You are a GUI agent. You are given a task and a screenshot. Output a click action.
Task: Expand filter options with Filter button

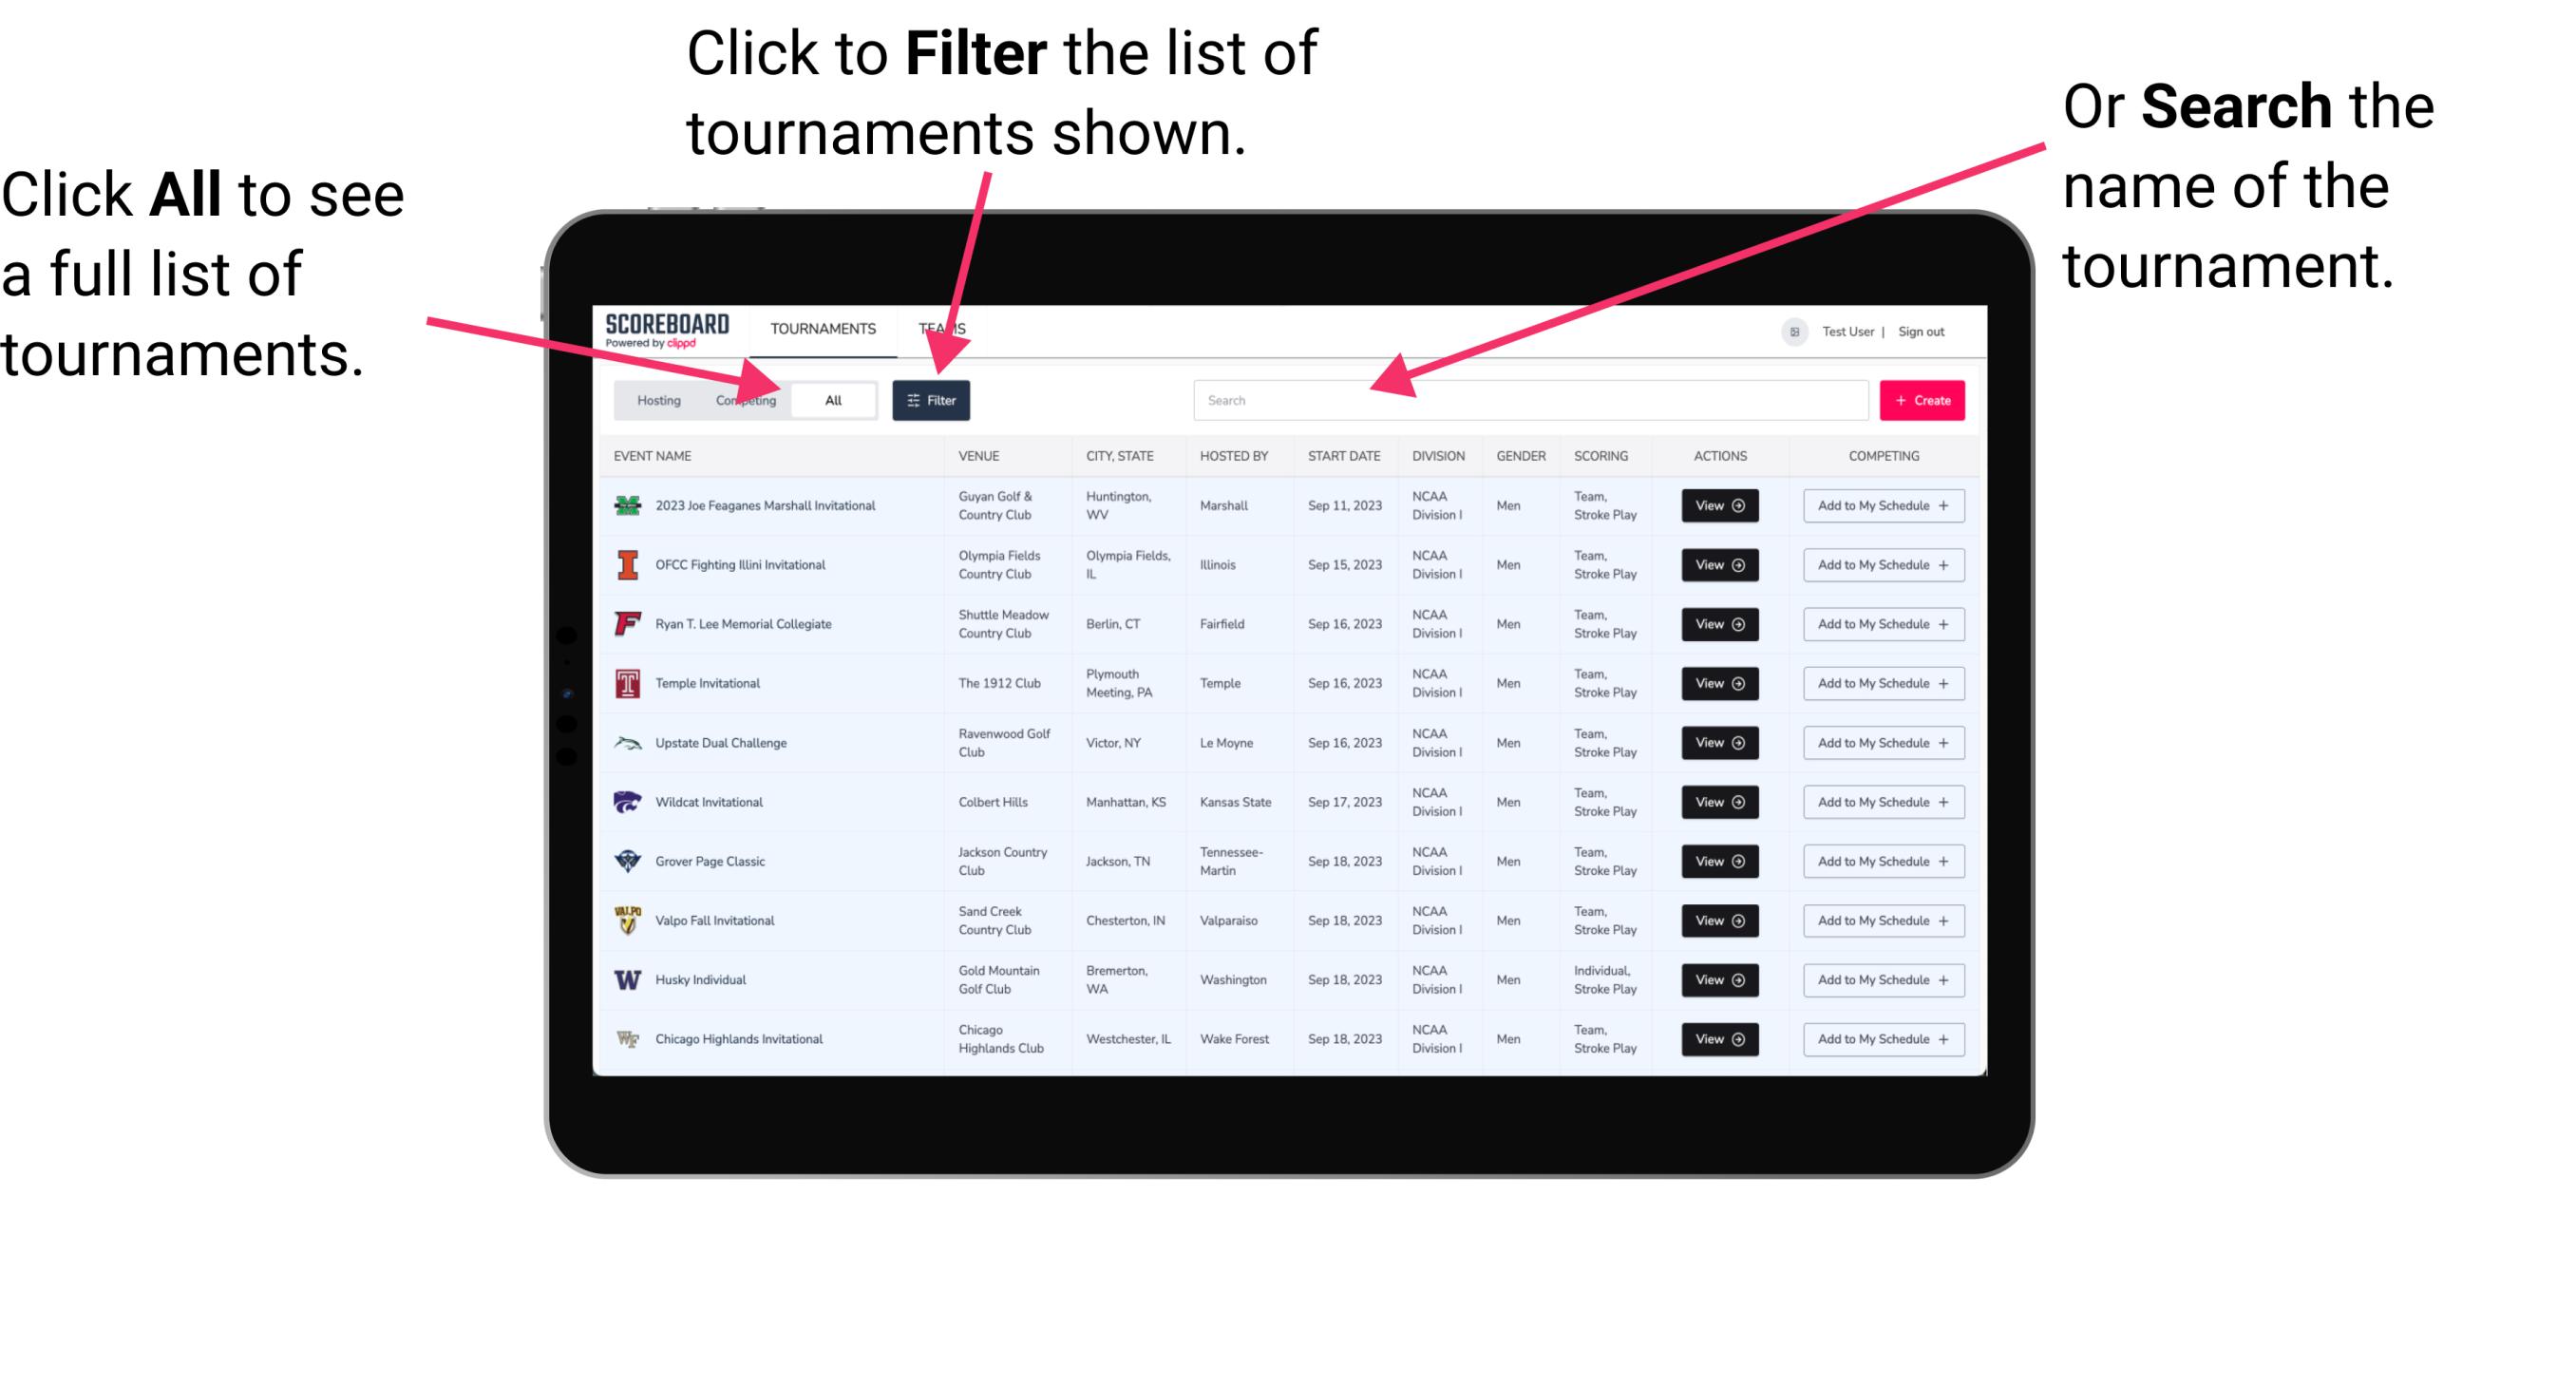pos(932,398)
